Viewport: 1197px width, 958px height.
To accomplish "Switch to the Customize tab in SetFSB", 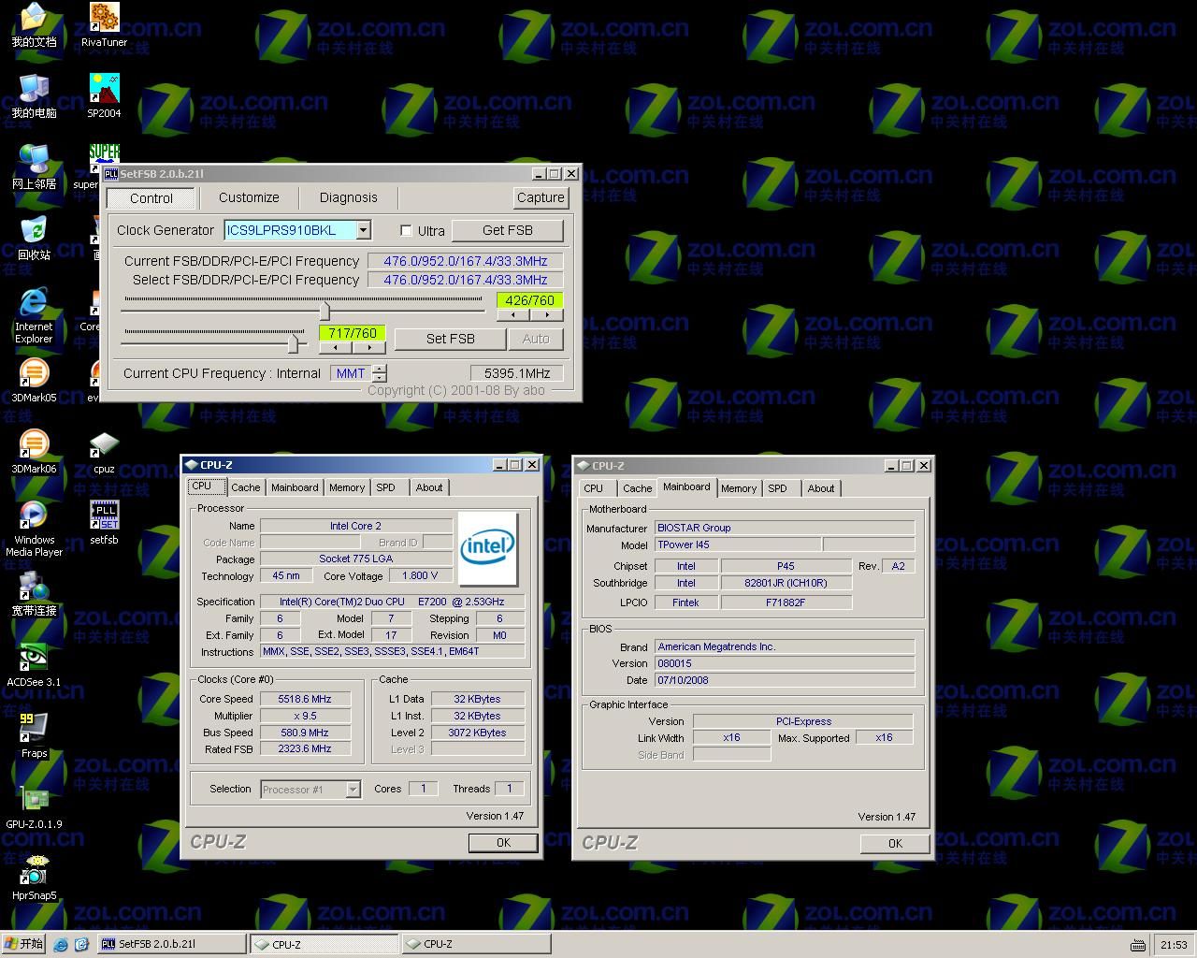I will 249,197.
